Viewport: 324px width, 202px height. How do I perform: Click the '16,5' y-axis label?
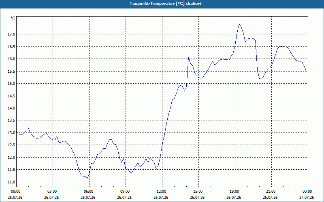pos(11,47)
